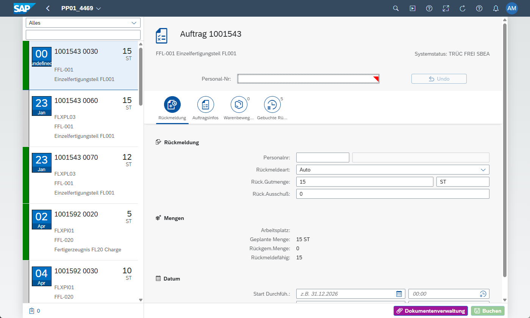530x318 pixels.
Task: Open the Rückmeldeart Auto dropdown
Action: coord(392,170)
